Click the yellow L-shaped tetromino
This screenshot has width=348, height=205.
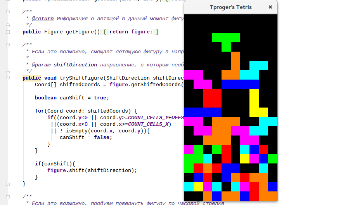coord(256,103)
